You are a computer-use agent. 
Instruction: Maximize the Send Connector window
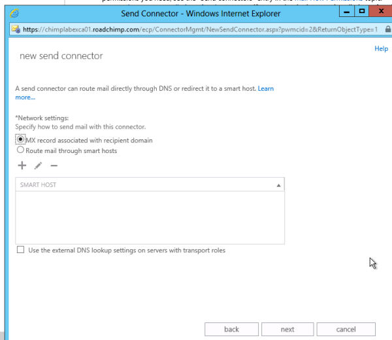point(361,12)
